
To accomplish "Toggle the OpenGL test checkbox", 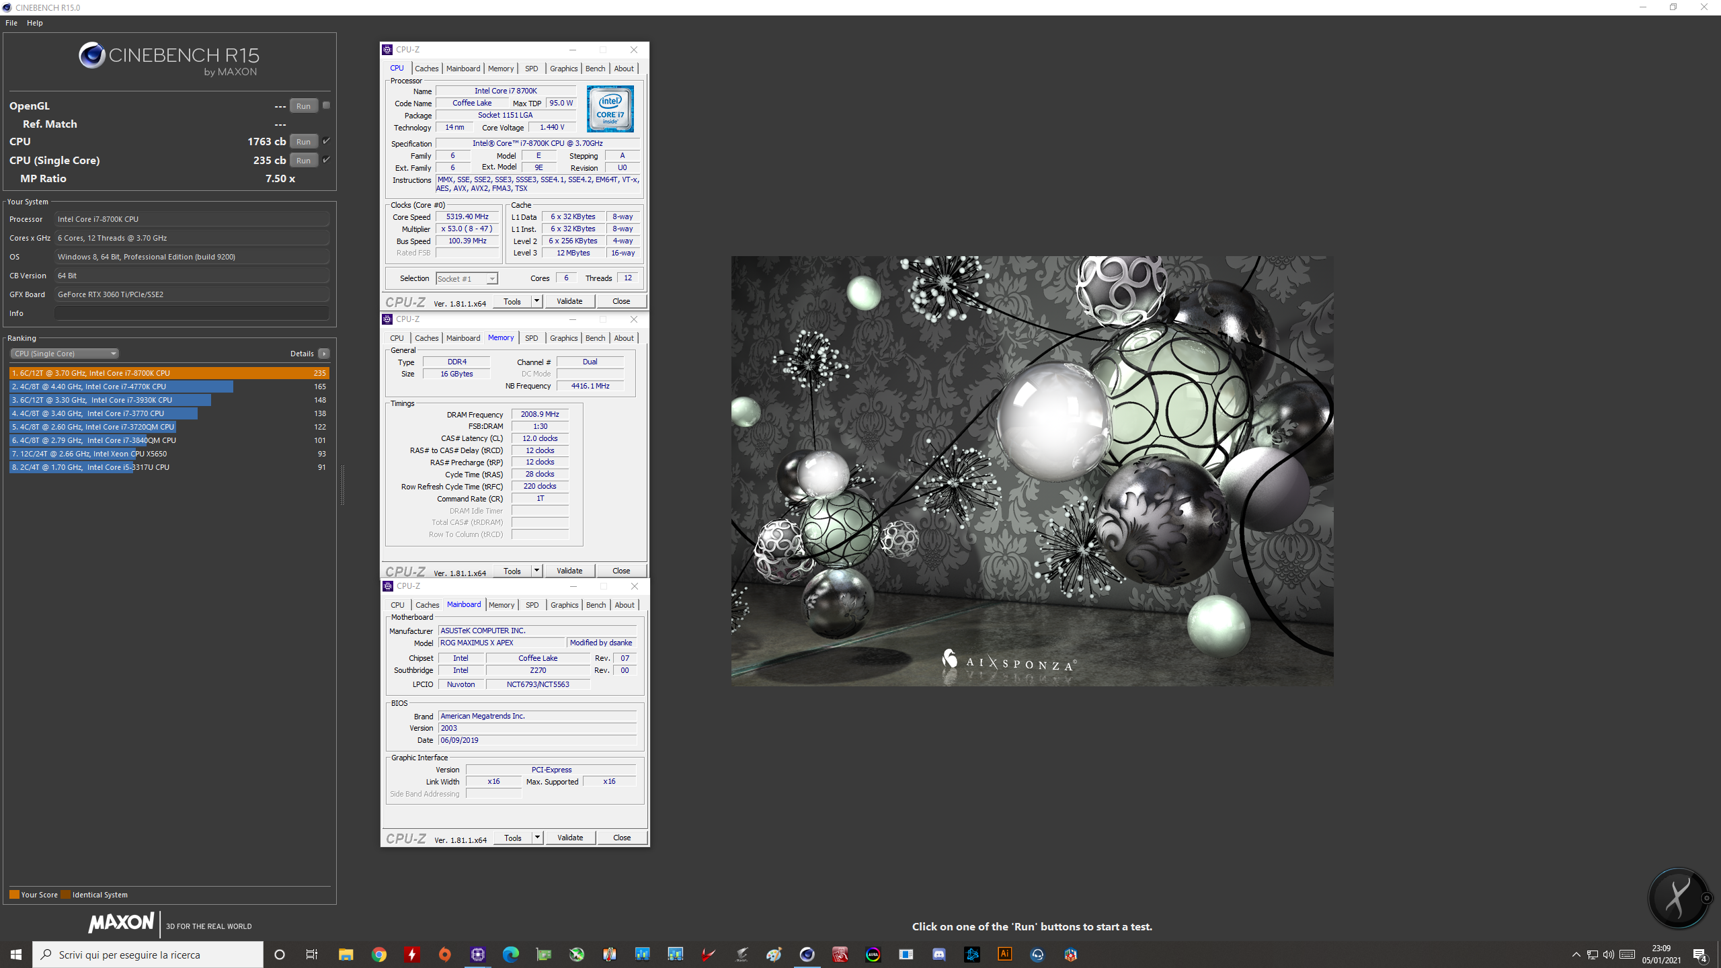I will pyautogui.click(x=326, y=106).
